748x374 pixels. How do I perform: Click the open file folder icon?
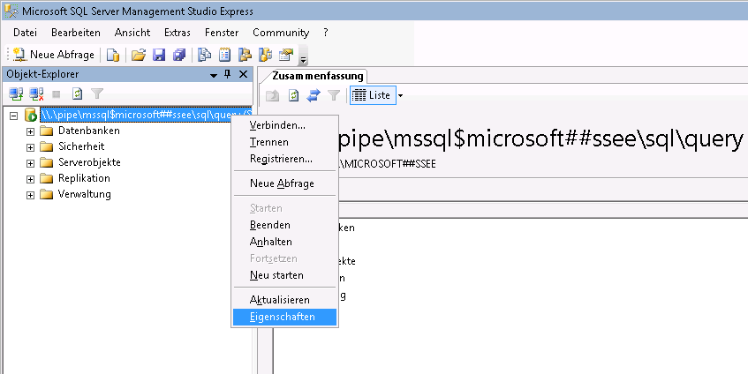point(139,55)
